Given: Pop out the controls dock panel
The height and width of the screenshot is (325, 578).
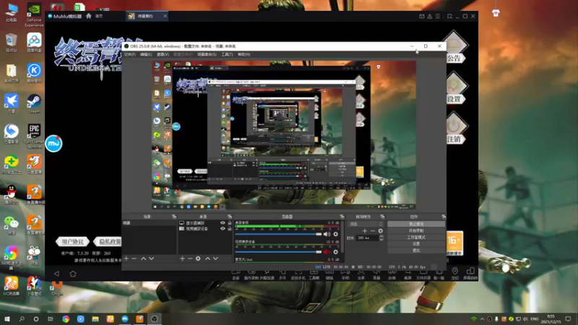Looking at the screenshot, I should pyautogui.click(x=444, y=217).
